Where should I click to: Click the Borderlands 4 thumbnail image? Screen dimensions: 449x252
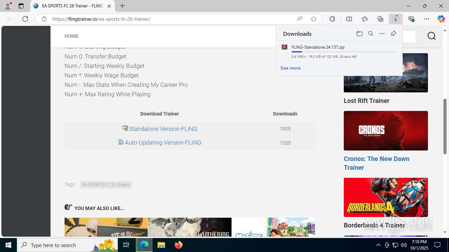click(386, 197)
